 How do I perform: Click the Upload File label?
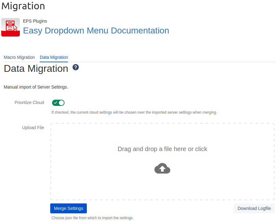coord(33,128)
